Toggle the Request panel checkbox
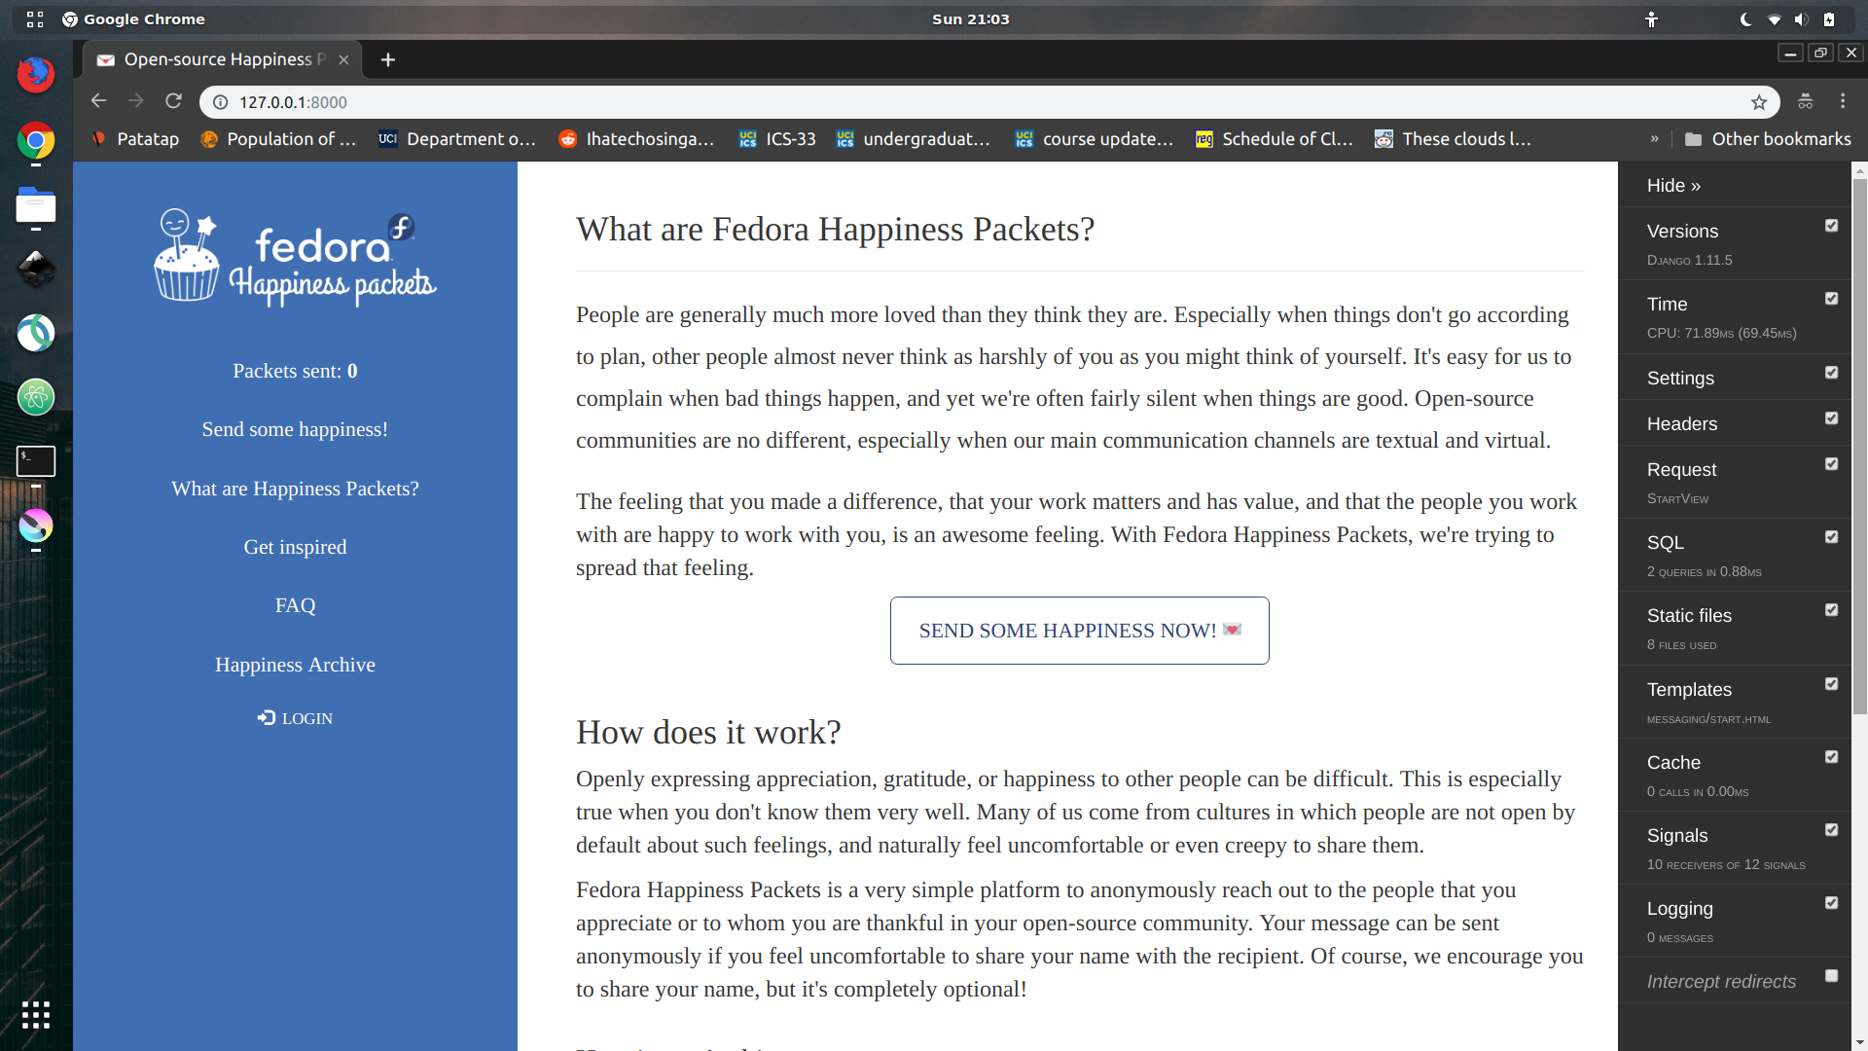The width and height of the screenshot is (1868, 1051). coord(1832,464)
